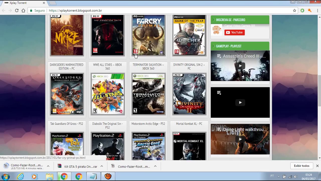Play the Dying Light walkthrough video
Screen dimensions: 321x181
(x=240, y=139)
